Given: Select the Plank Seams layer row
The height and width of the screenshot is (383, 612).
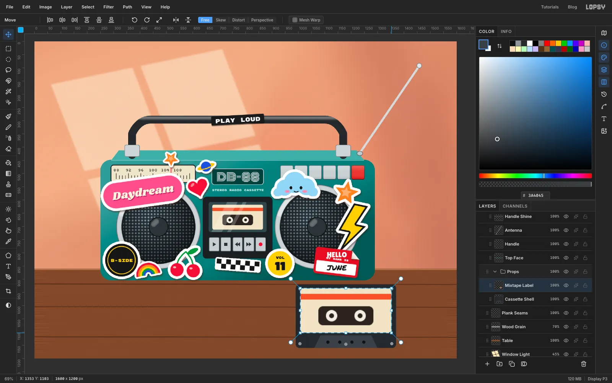Looking at the screenshot, I should pos(535,313).
